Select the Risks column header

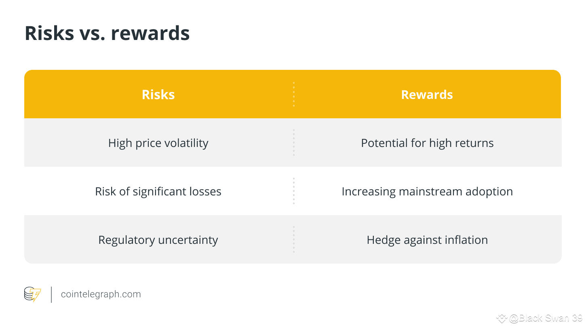coord(158,94)
